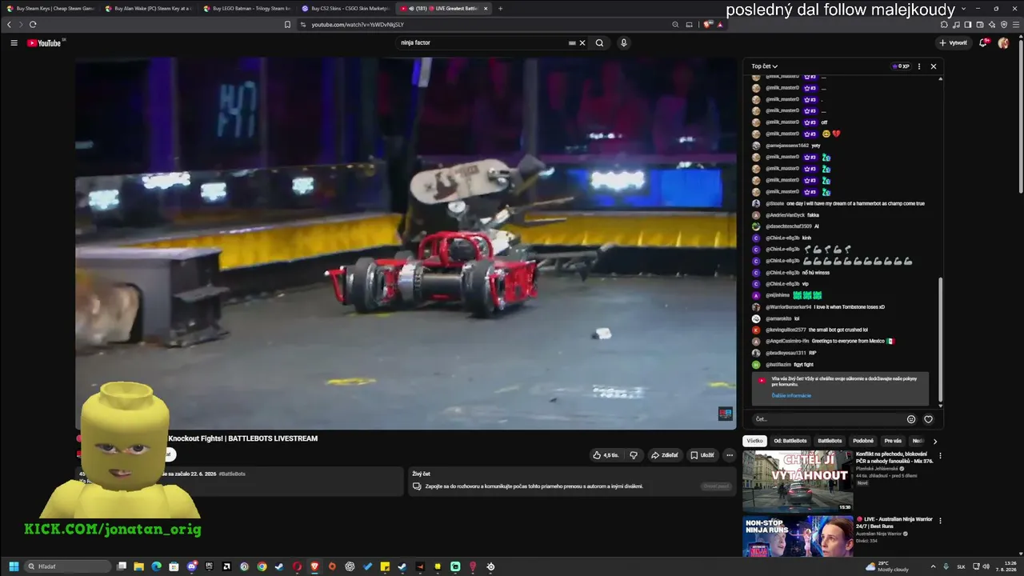Screen dimensions: 1024x576
Task: Open File Explorer from the taskbar
Action: tap(138, 566)
